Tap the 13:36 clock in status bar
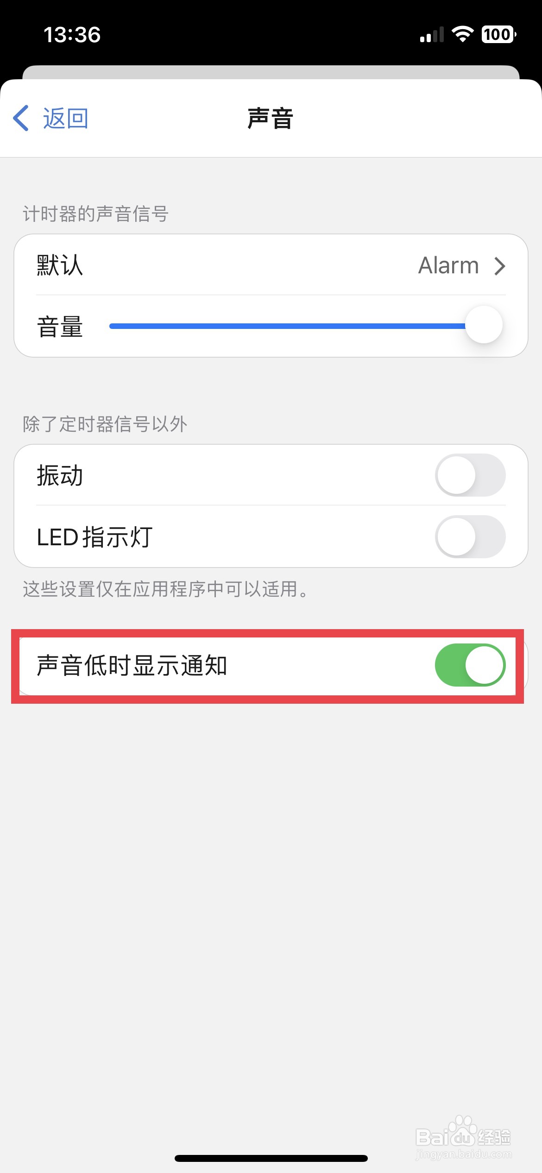This screenshot has width=542, height=1173. pos(72,35)
